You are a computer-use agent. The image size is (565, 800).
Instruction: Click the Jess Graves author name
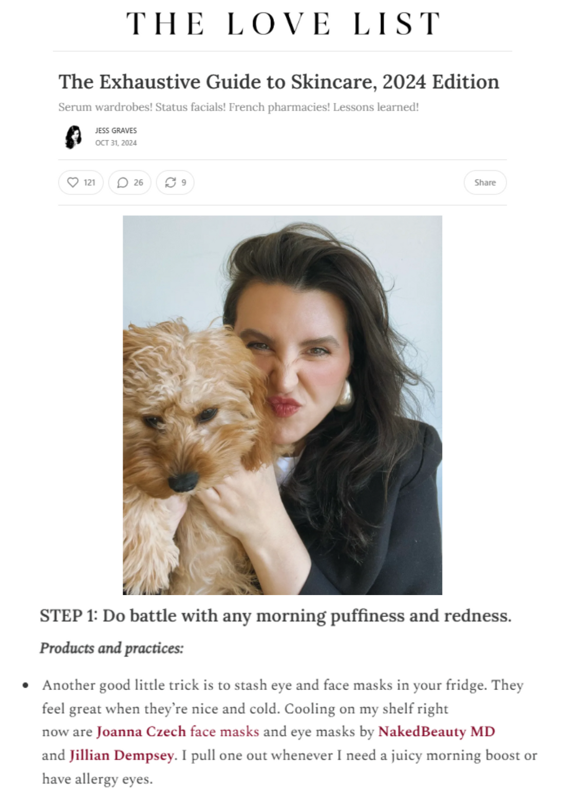point(116,131)
